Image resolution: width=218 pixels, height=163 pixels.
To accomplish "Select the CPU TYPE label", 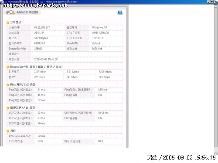I will tap(73, 33).
